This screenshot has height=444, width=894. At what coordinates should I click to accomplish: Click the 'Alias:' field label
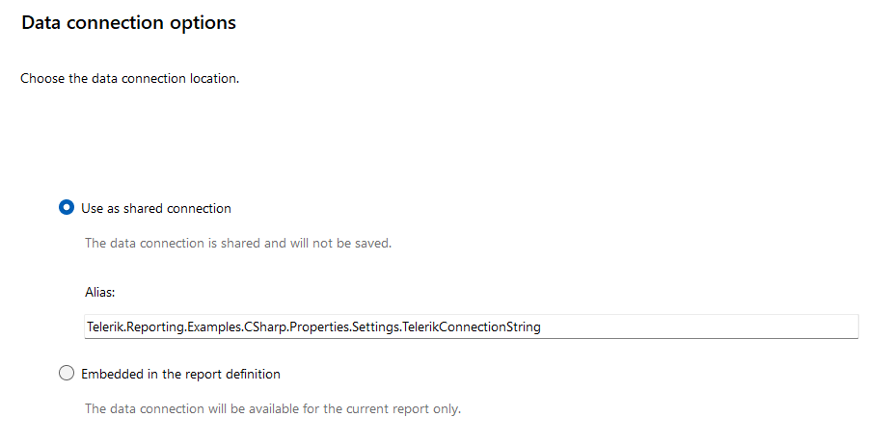click(100, 290)
